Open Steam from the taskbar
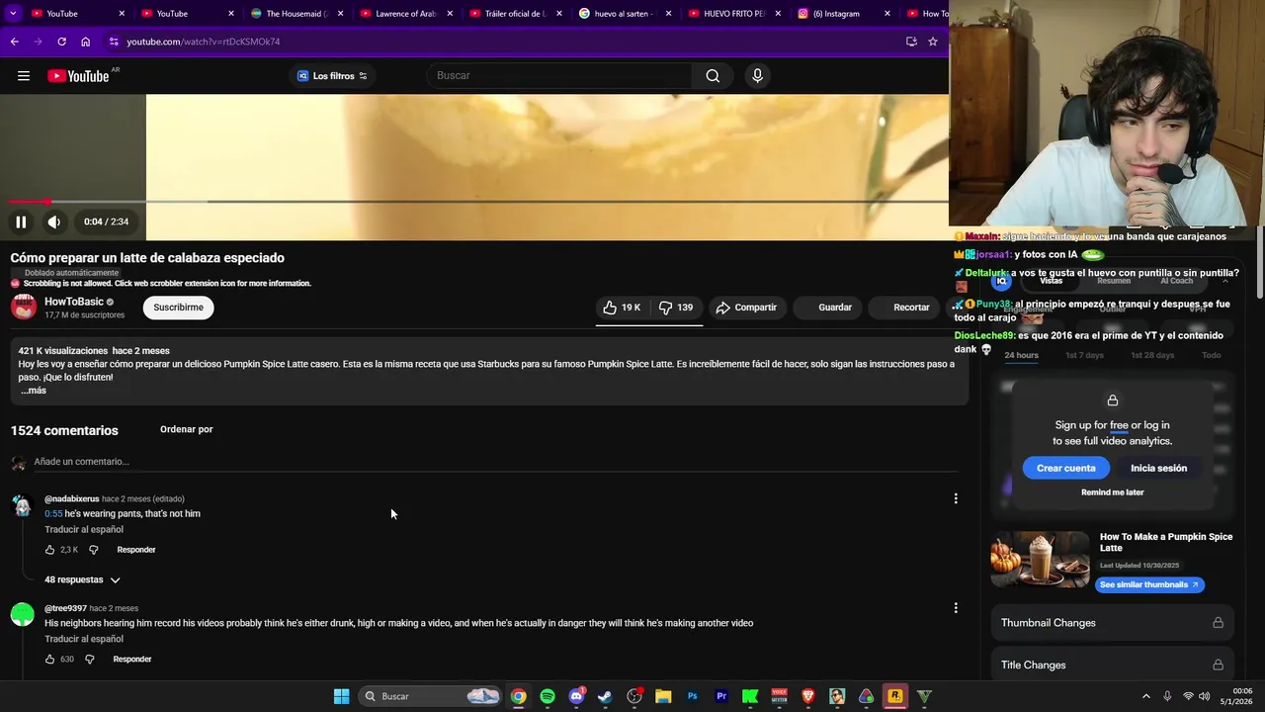Viewport: 1265px width, 712px height. pos(606,696)
